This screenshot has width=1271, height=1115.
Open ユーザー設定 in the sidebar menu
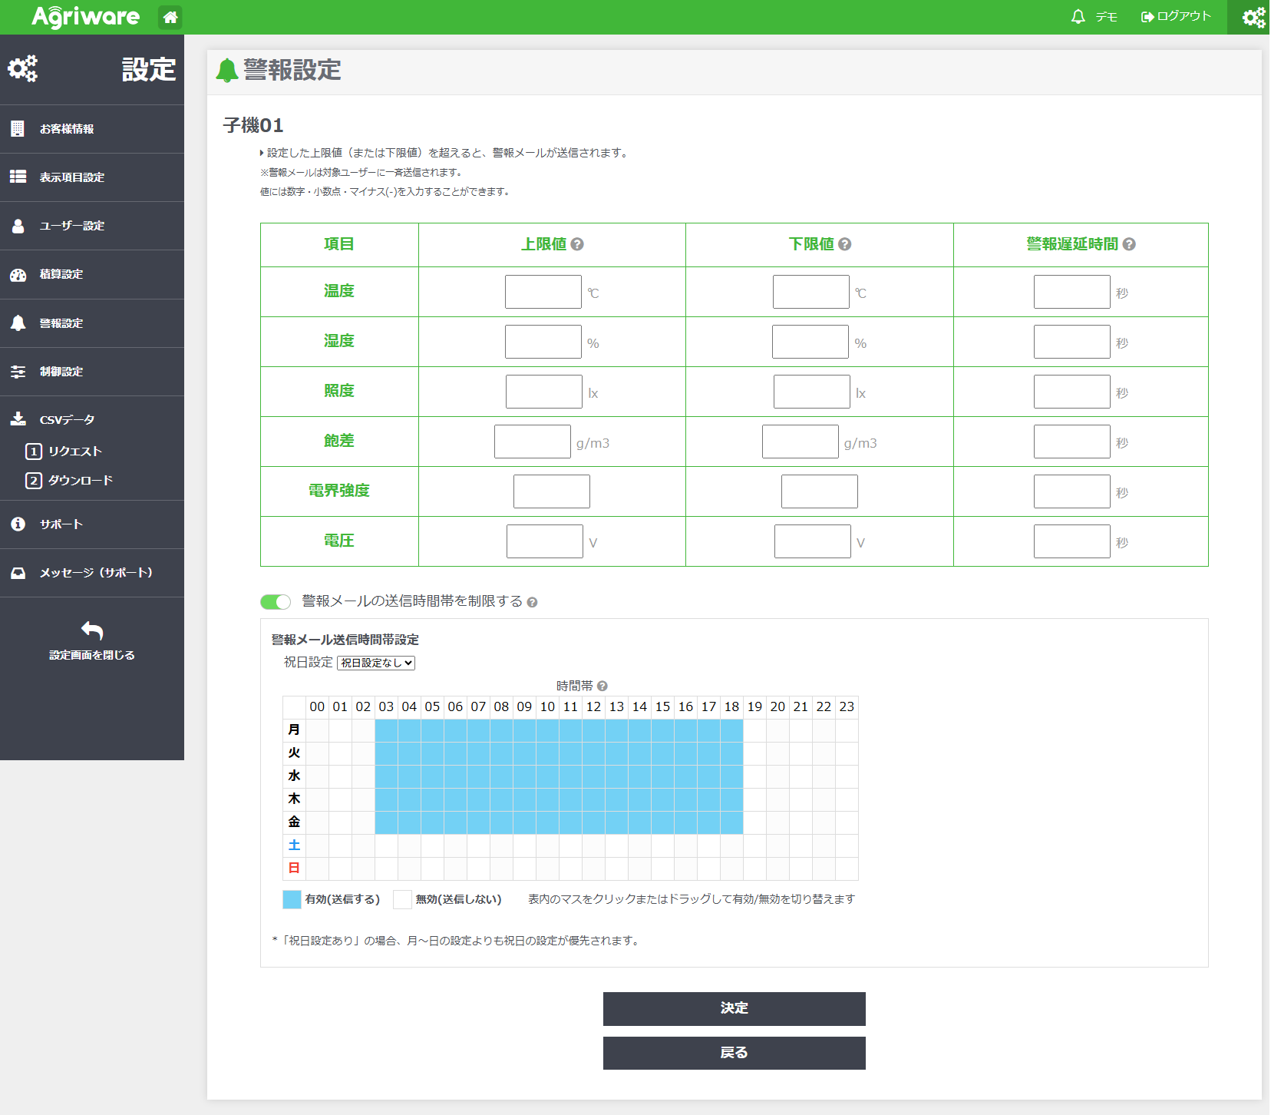[71, 226]
